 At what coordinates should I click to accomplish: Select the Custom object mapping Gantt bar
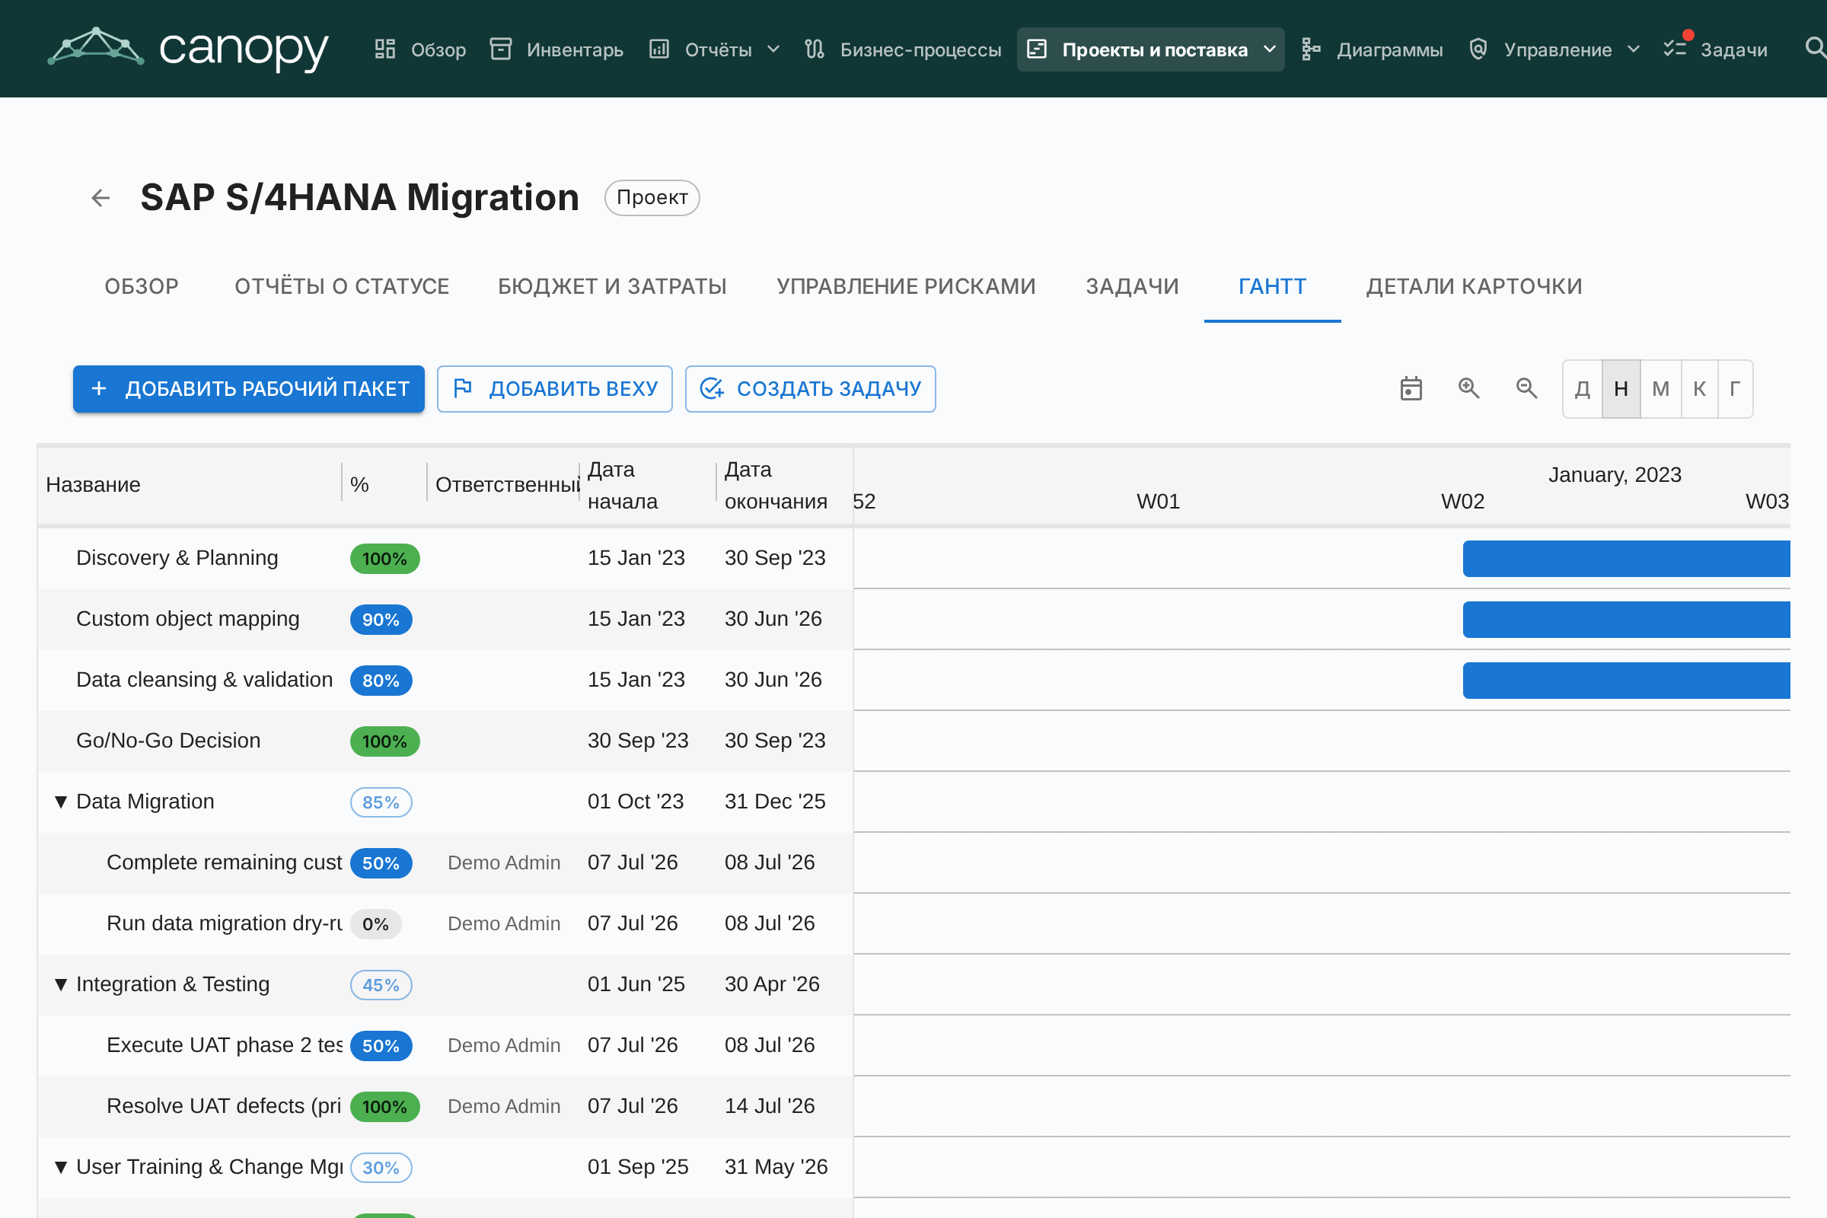click(x=1626, y=619)
